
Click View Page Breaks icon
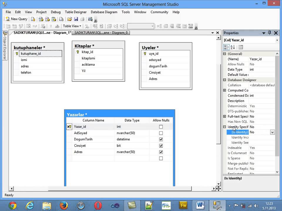point(95,26)
